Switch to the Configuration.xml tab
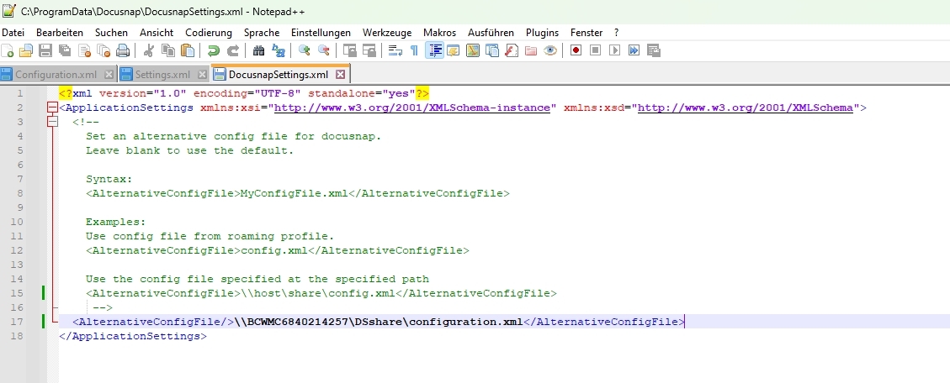Screen dimensions: 950x383 click(56, 74)
